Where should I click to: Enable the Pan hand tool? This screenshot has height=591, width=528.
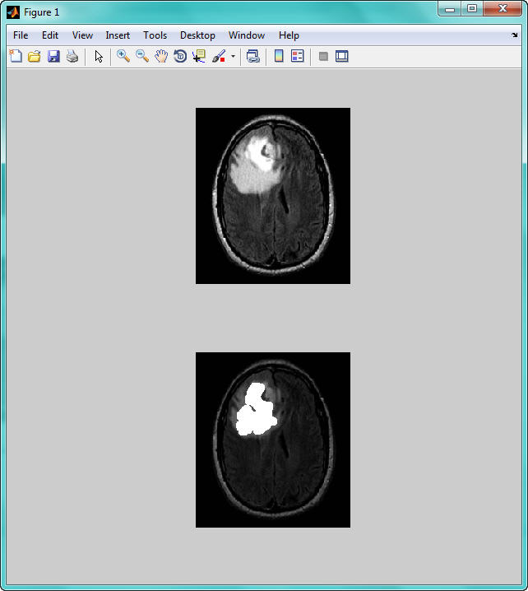pyautogui.click(x=161, y=56)
